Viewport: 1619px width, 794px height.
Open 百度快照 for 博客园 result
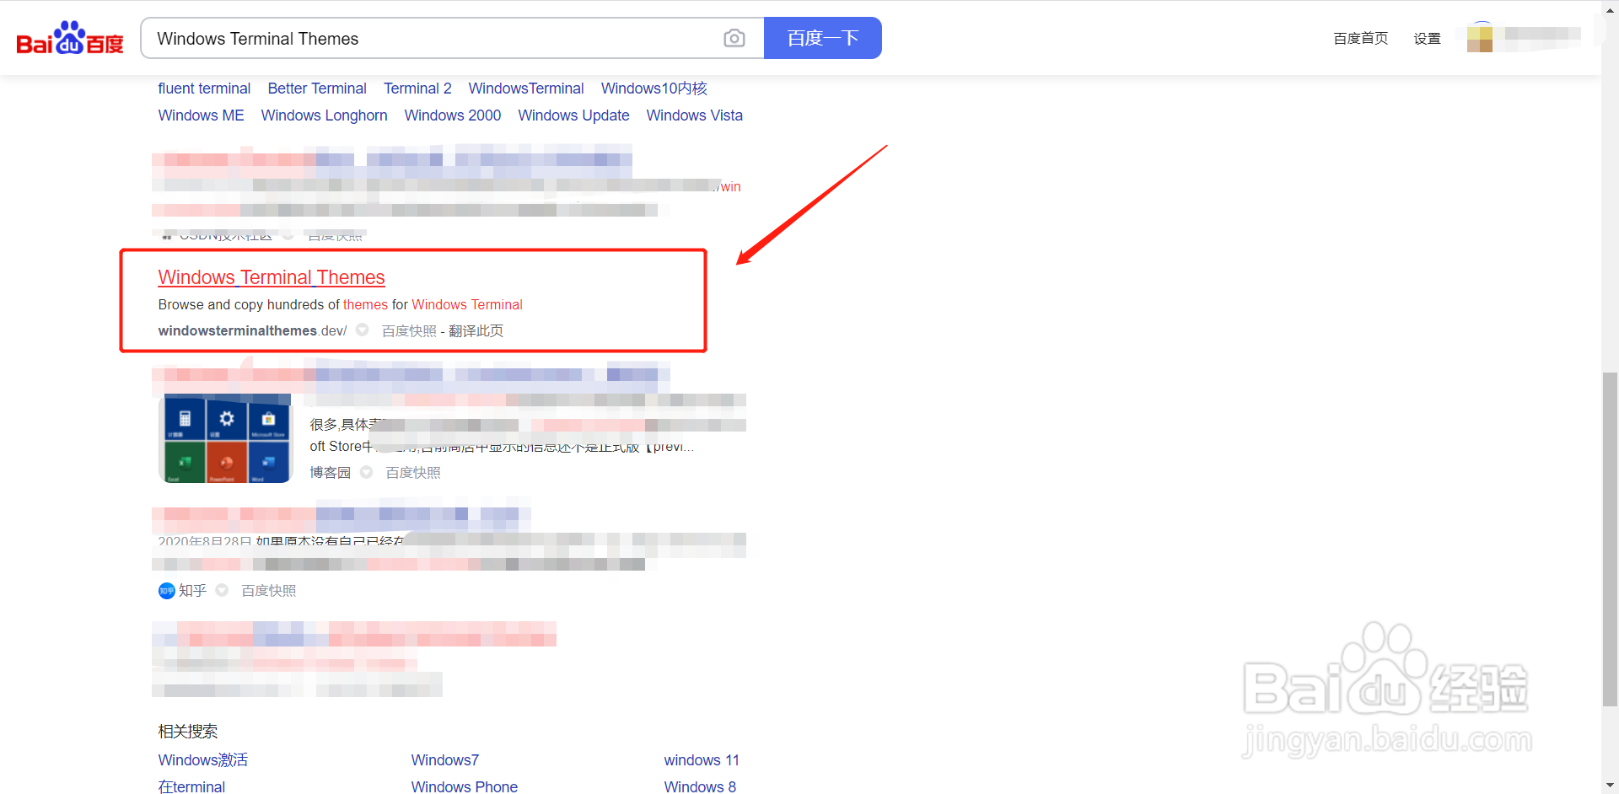tap(413, 473)
